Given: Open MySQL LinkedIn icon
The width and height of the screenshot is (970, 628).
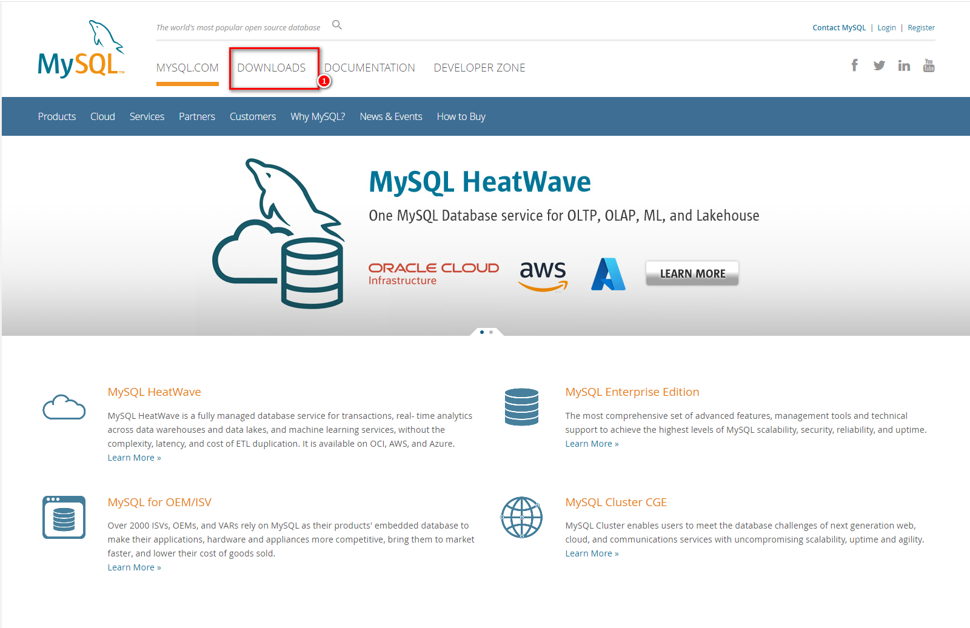Looking at the screenshot, I should click(x=904, y=65).
